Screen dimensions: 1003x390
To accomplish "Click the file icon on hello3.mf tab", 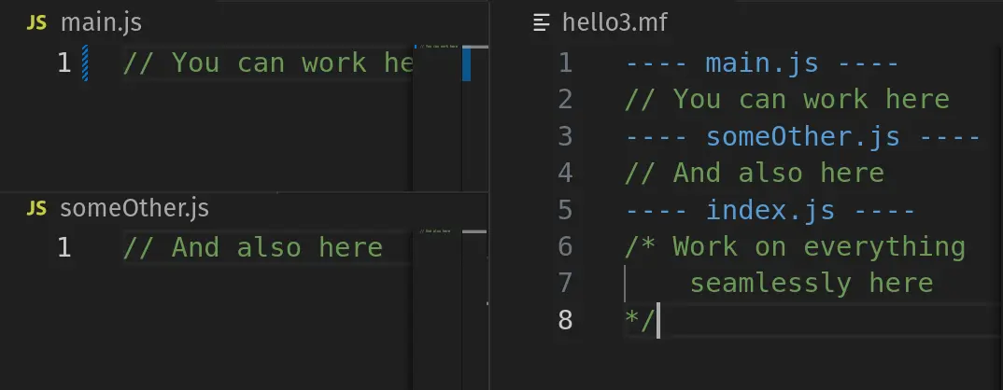I will [542, 23].
